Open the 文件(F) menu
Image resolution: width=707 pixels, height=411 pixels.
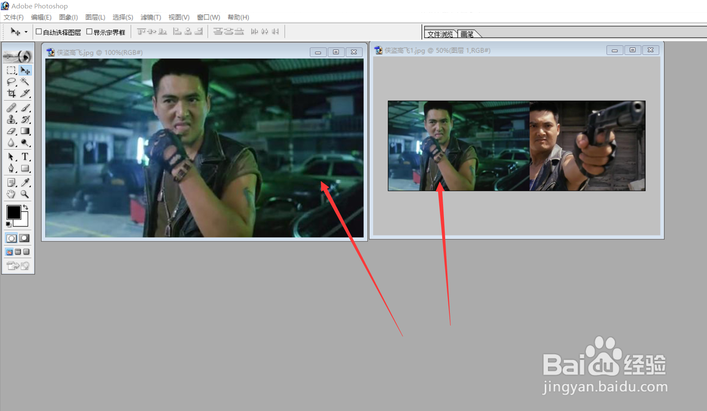(13, 17)
